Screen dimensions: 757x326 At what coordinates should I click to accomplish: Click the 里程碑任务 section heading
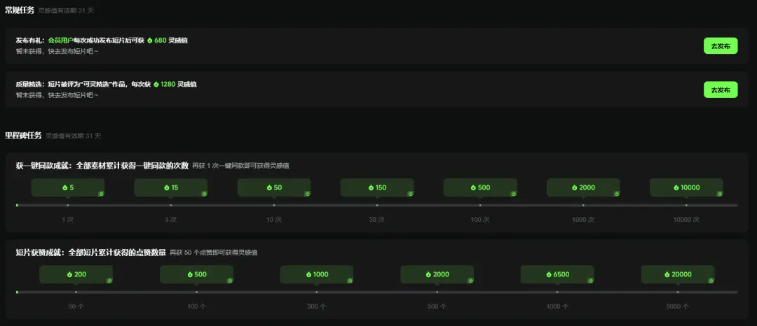23,135
